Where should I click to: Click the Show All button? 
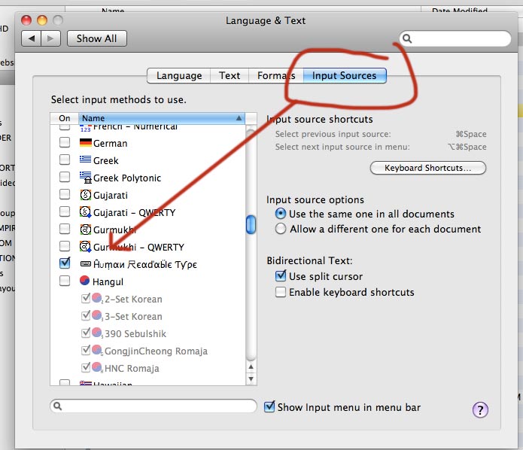(96, 38)
